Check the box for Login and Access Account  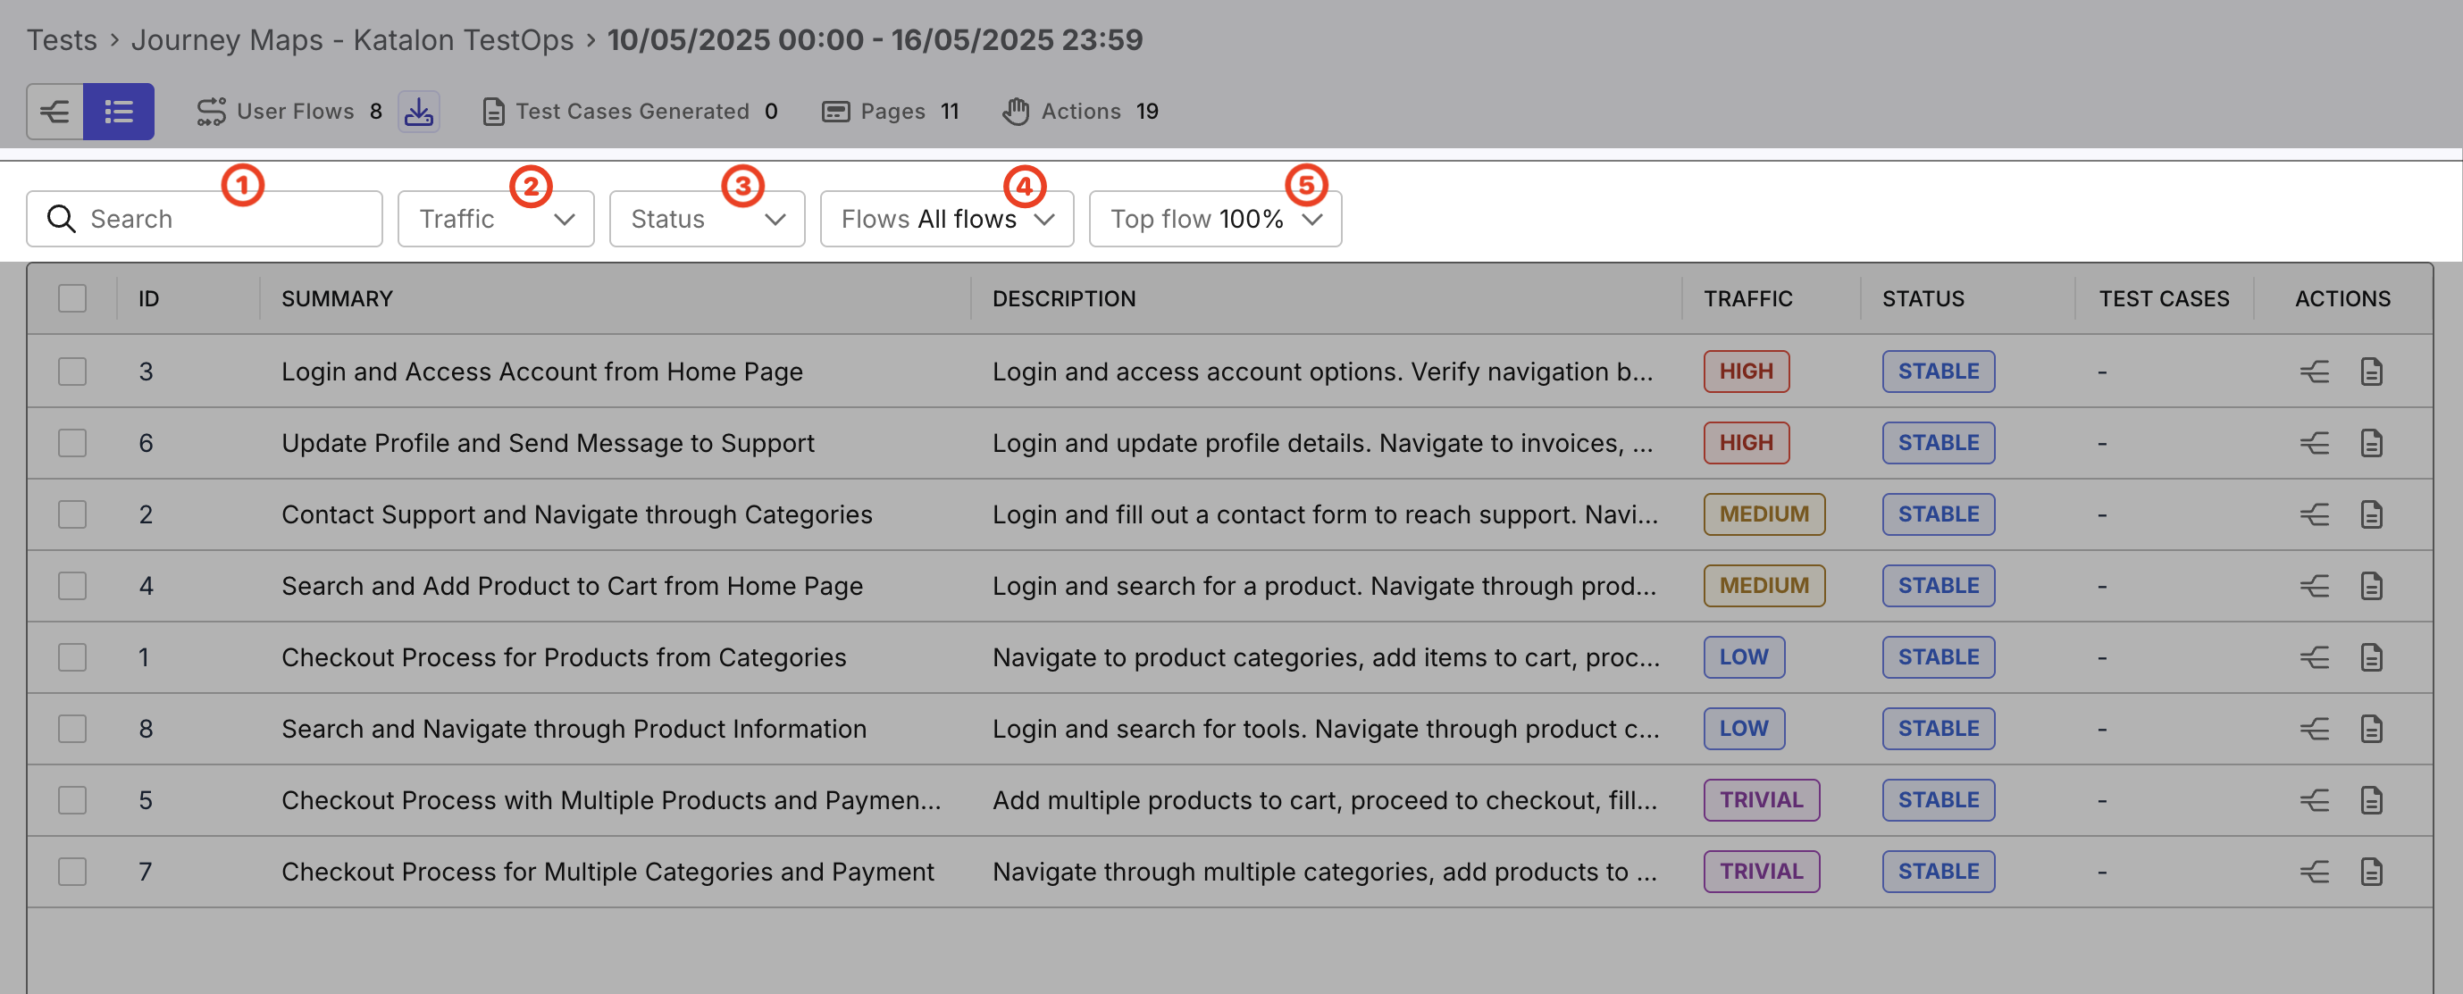(x=71, y=371)
